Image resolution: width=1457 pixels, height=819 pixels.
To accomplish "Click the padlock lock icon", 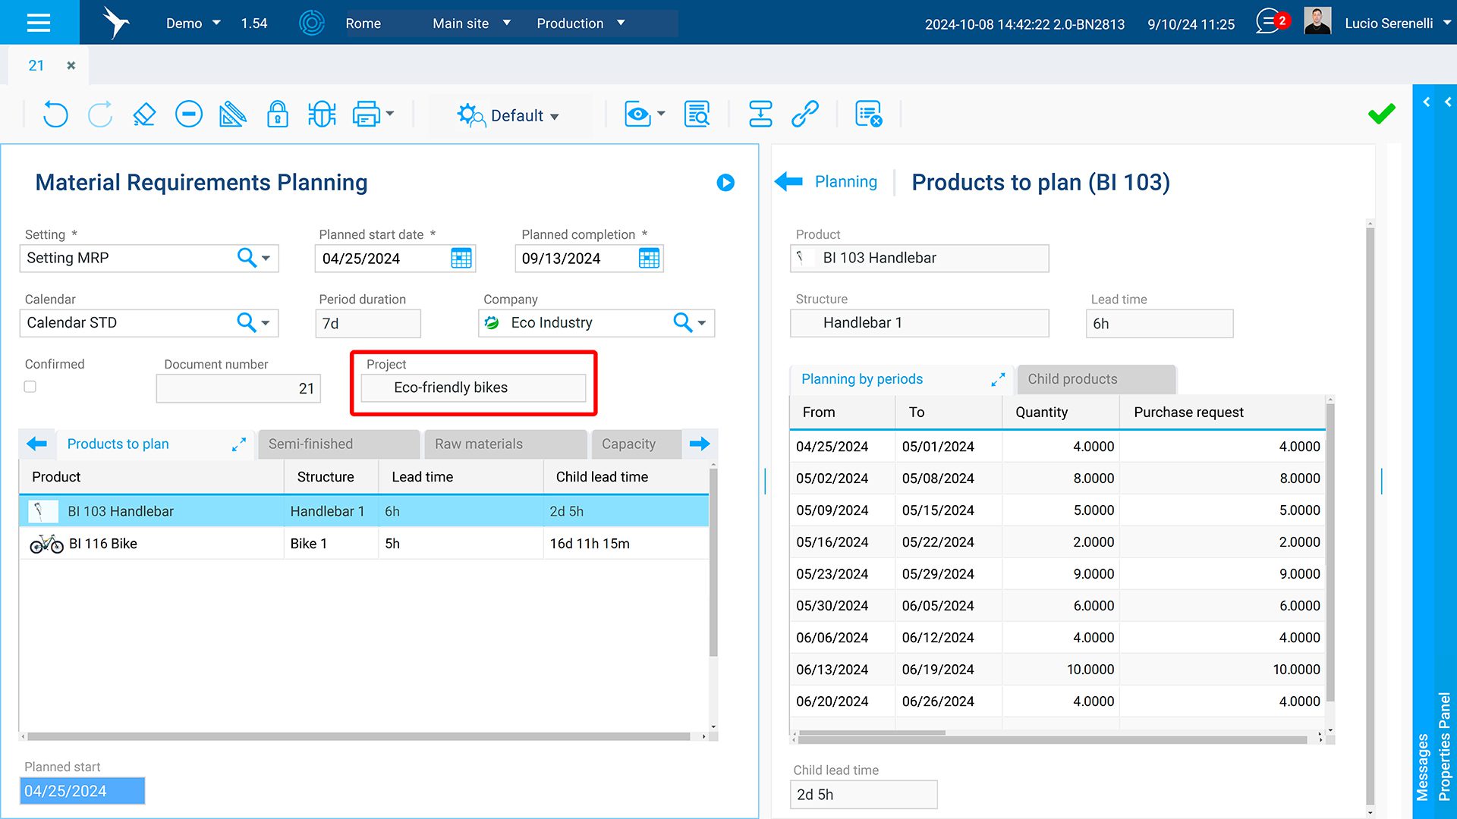I will (278, 115).
